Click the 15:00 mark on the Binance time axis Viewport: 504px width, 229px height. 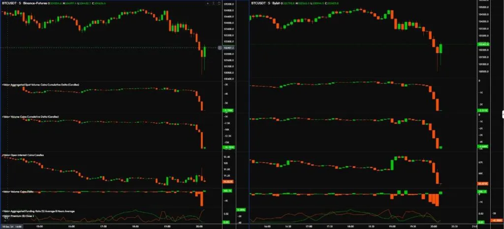[x=40, y=227]
